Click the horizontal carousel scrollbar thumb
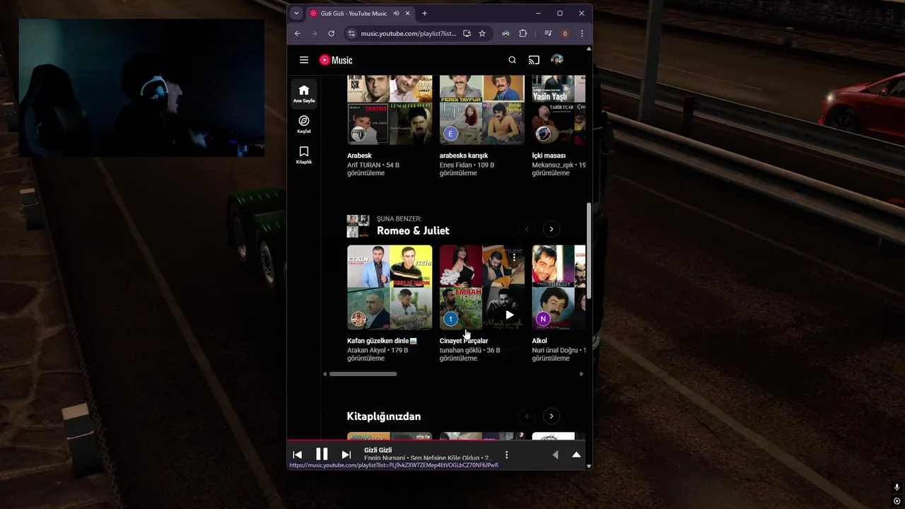Screen dimensions: 905x509 pos(363,374)
